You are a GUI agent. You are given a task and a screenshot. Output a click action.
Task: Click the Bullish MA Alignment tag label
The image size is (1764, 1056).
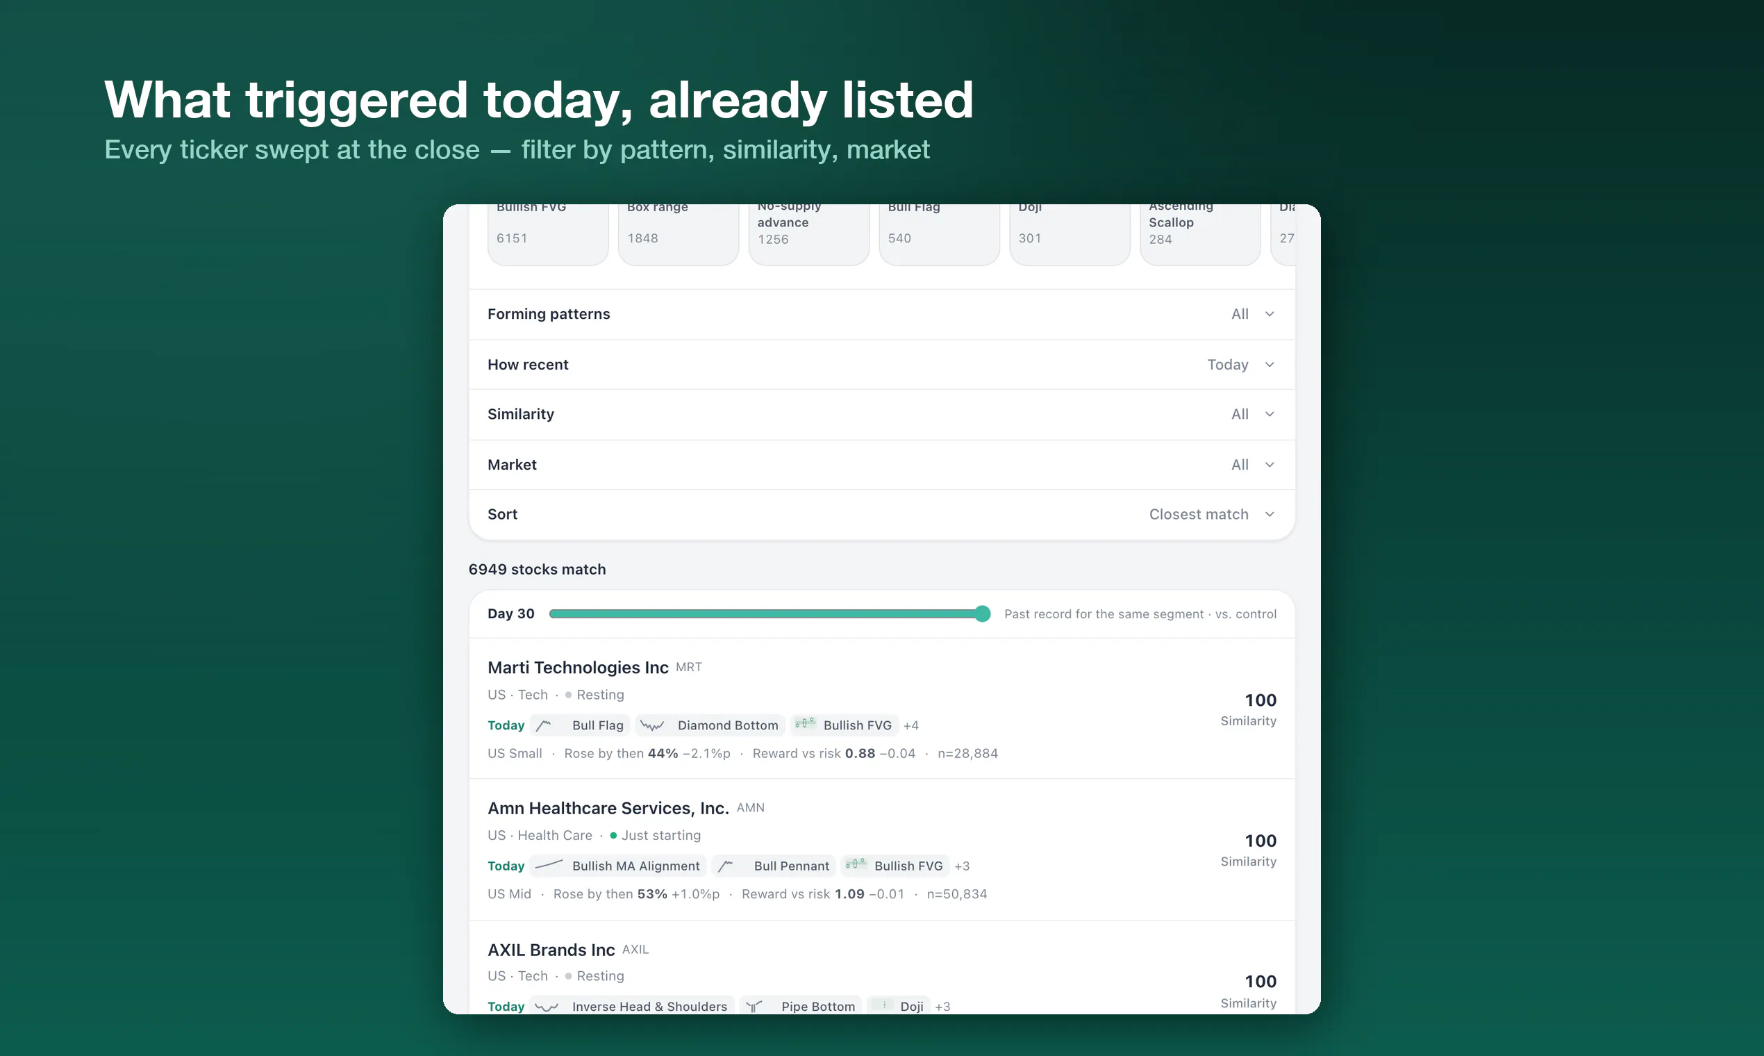pyautogui.click(x=636, y=866)
